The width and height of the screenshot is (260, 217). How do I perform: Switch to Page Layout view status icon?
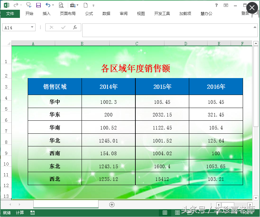[x=177, y=212]
